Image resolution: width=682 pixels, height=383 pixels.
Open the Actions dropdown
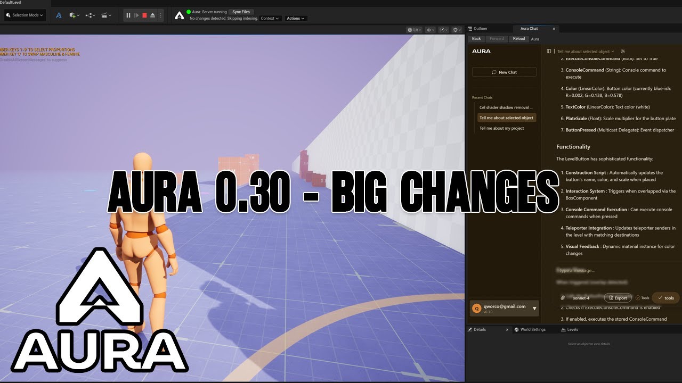[296, 19]
